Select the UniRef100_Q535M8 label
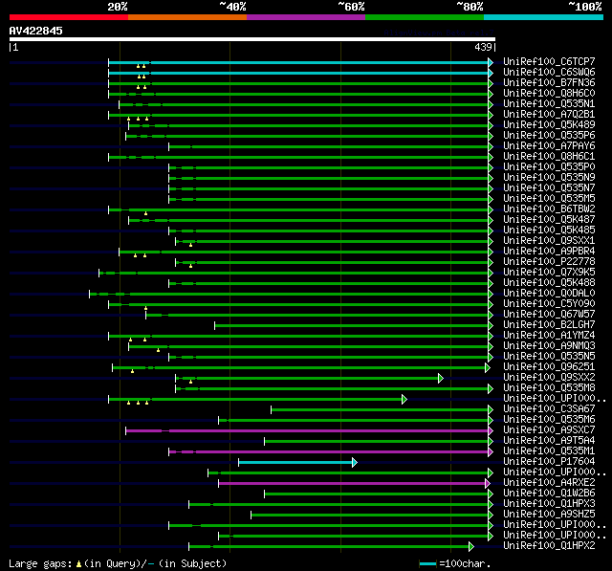The width and height of the screenshot is (612, 571). 549,388
